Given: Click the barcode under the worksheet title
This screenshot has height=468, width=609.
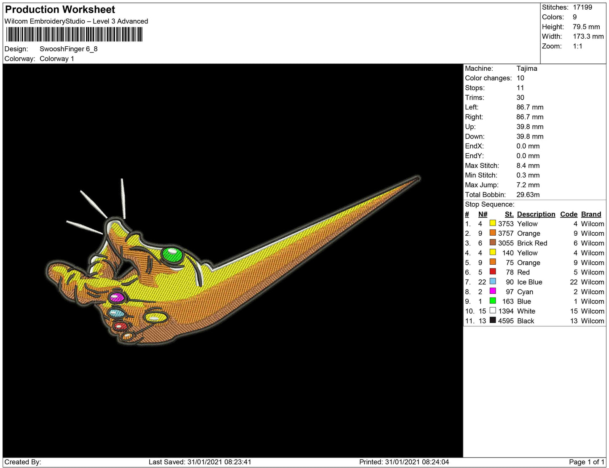Looking at the screenshot, I should click(74, 35).
